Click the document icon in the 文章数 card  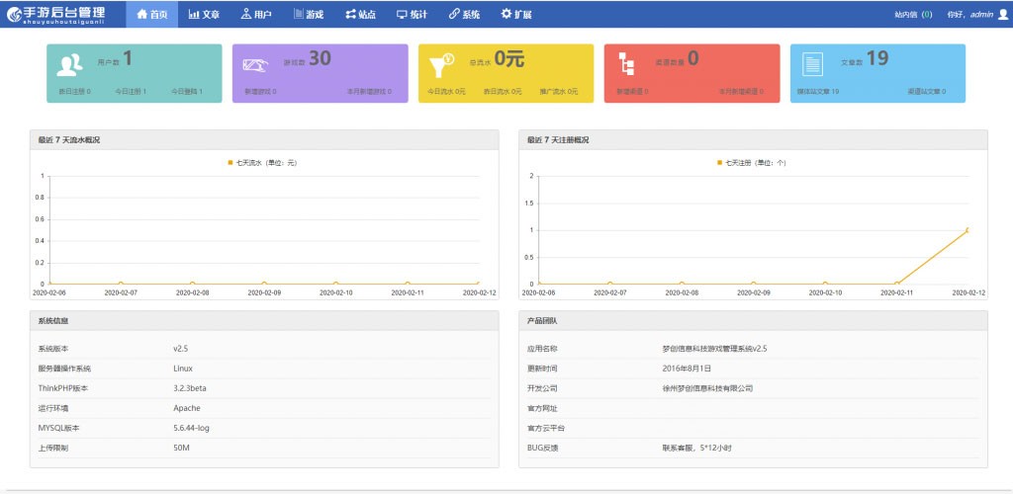click(x=812, y=65)
